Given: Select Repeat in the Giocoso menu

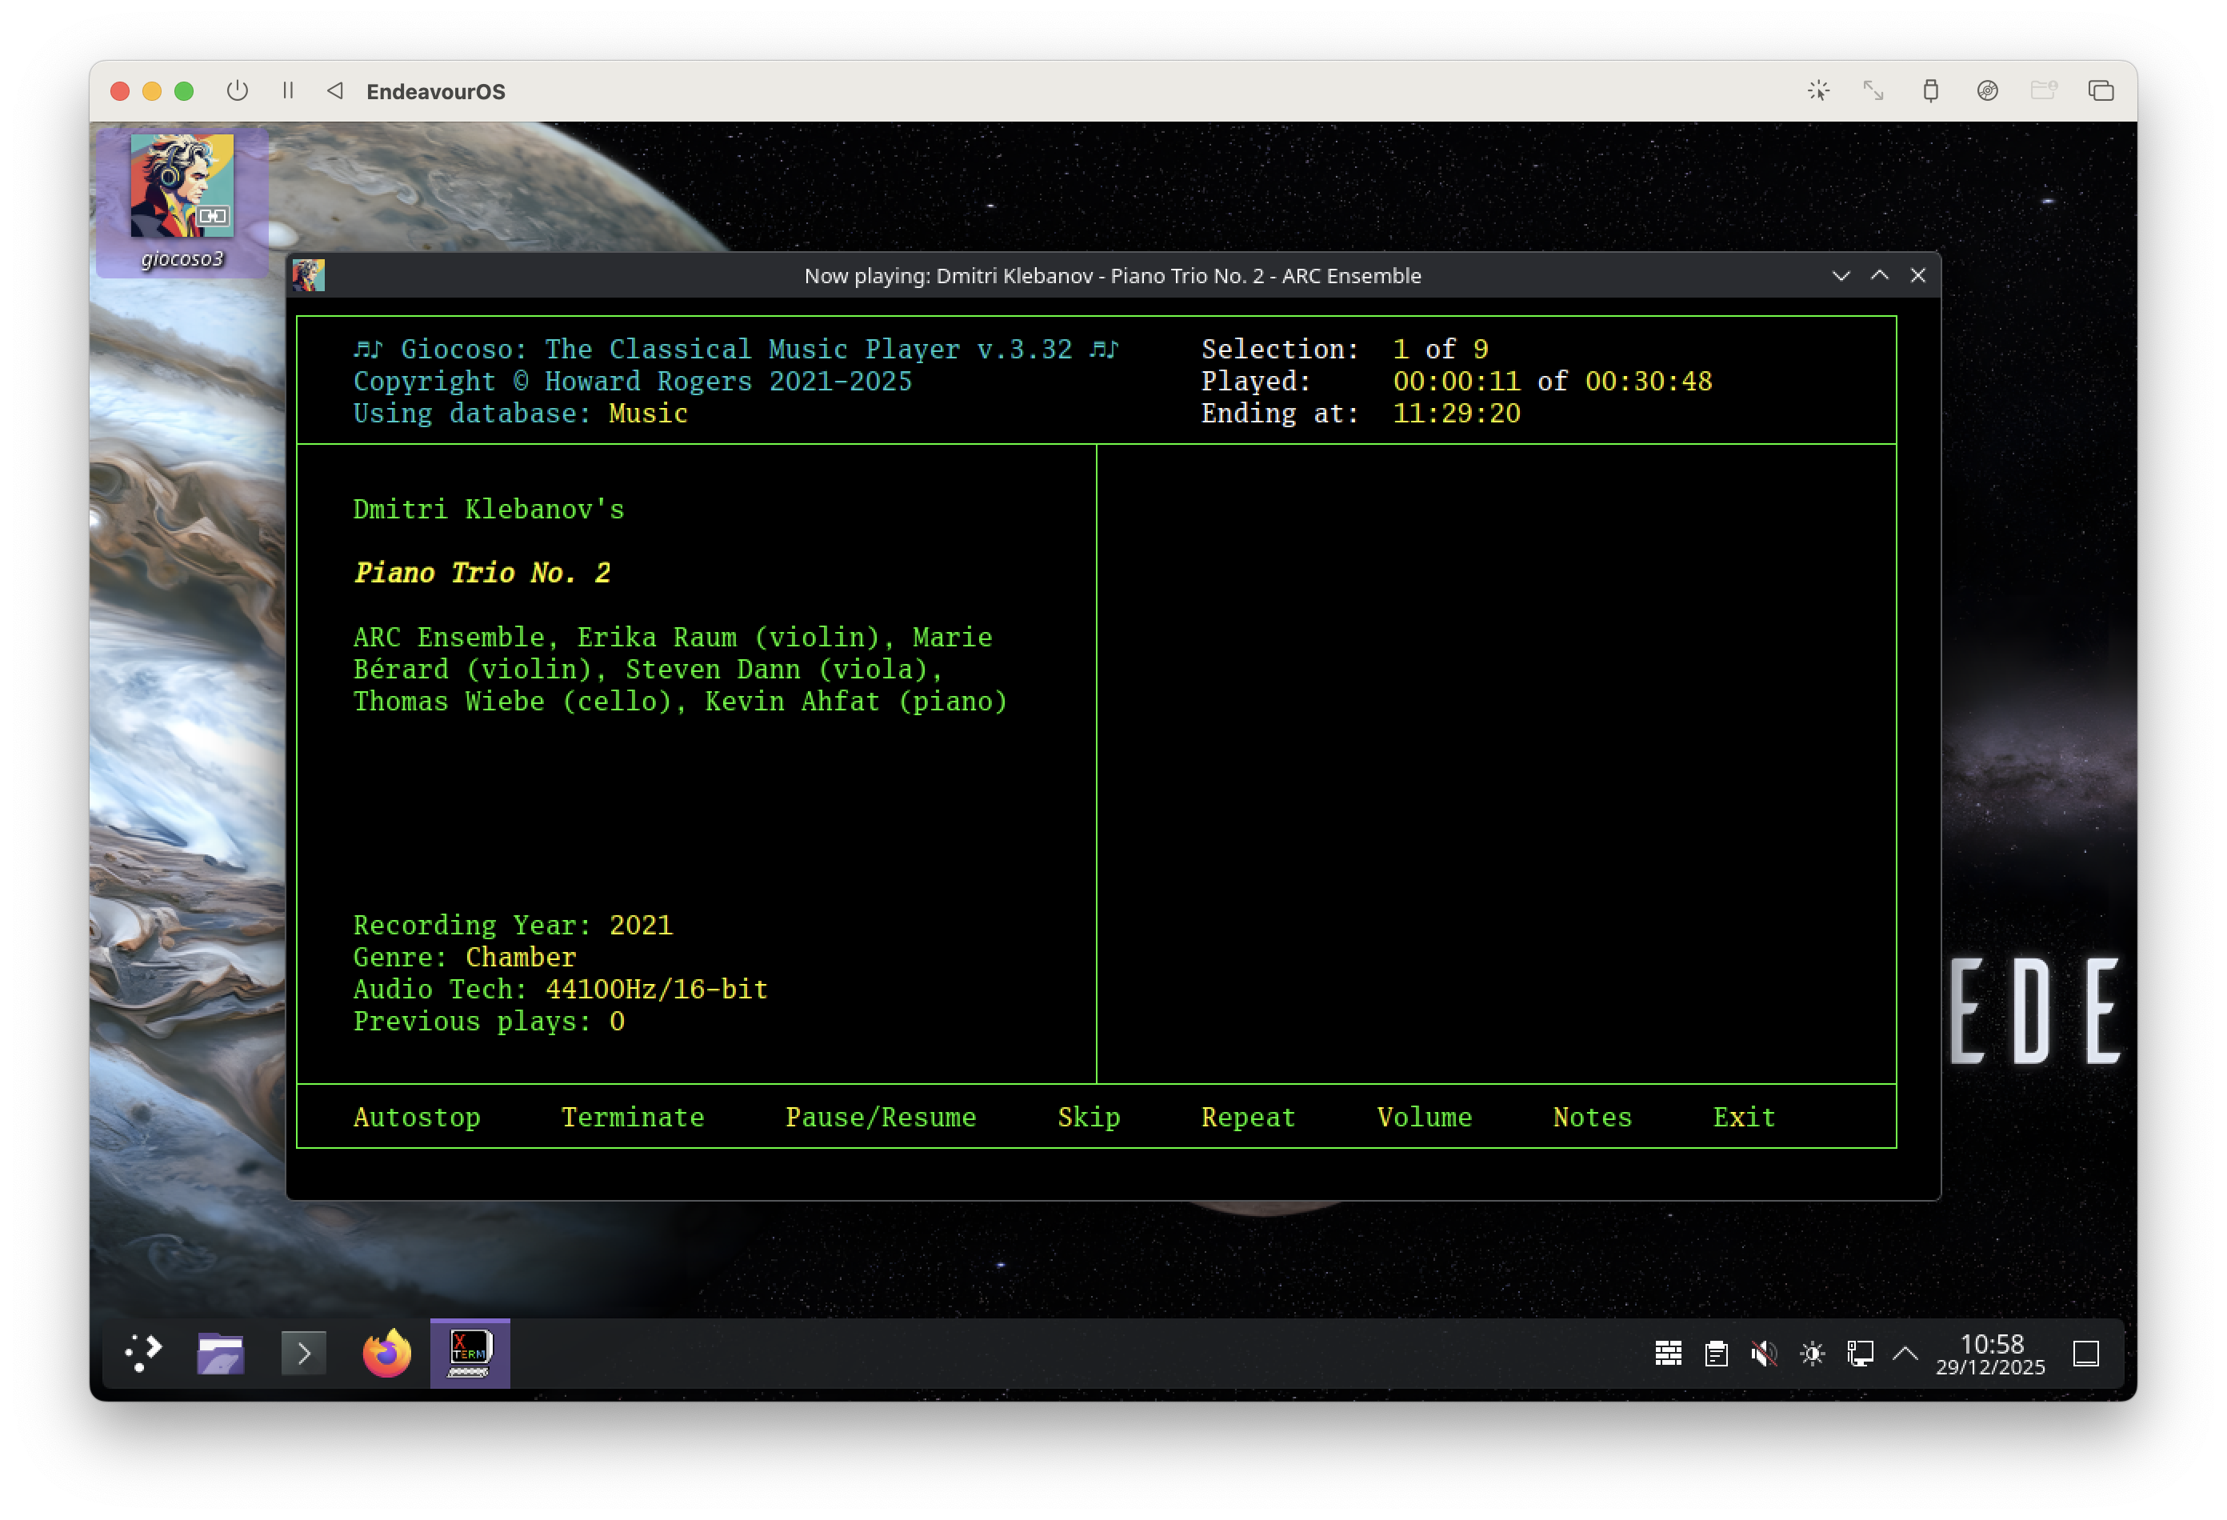Looking at the screenshot, I should pyautogui.click(x=1248, y=1117).
